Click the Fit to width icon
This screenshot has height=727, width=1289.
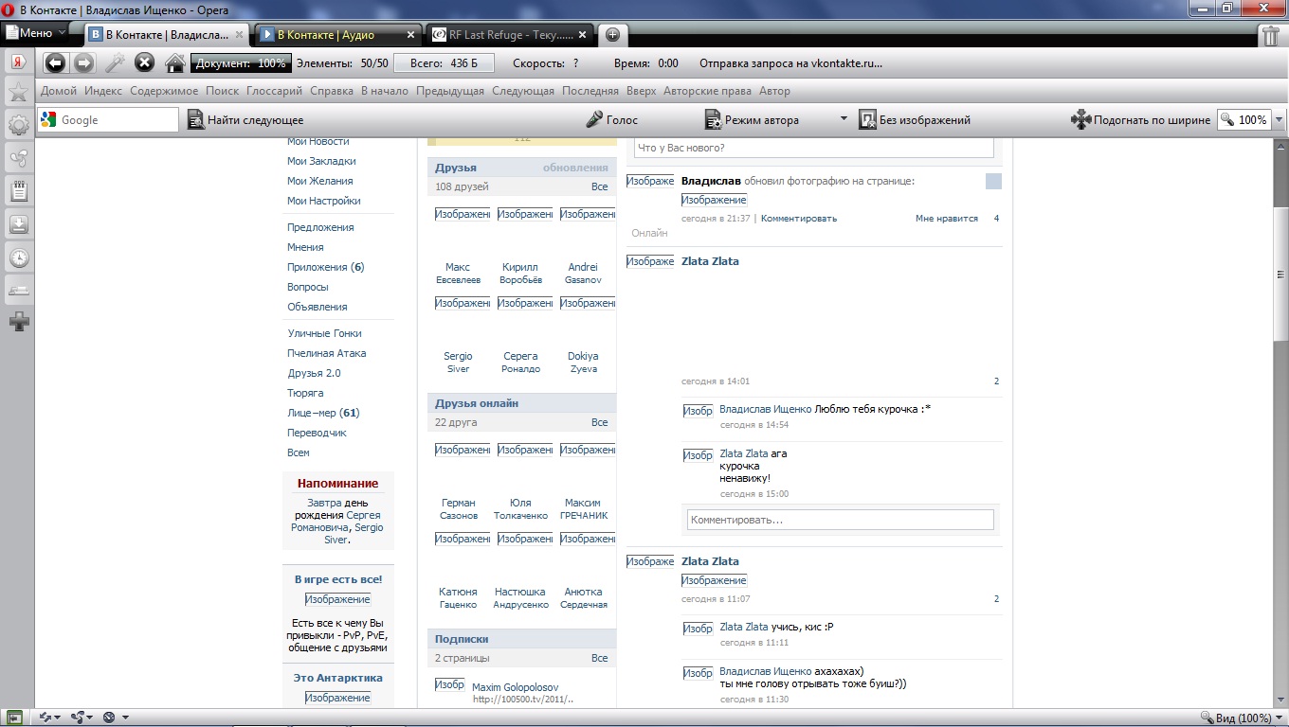click(x=1080, y=119)
